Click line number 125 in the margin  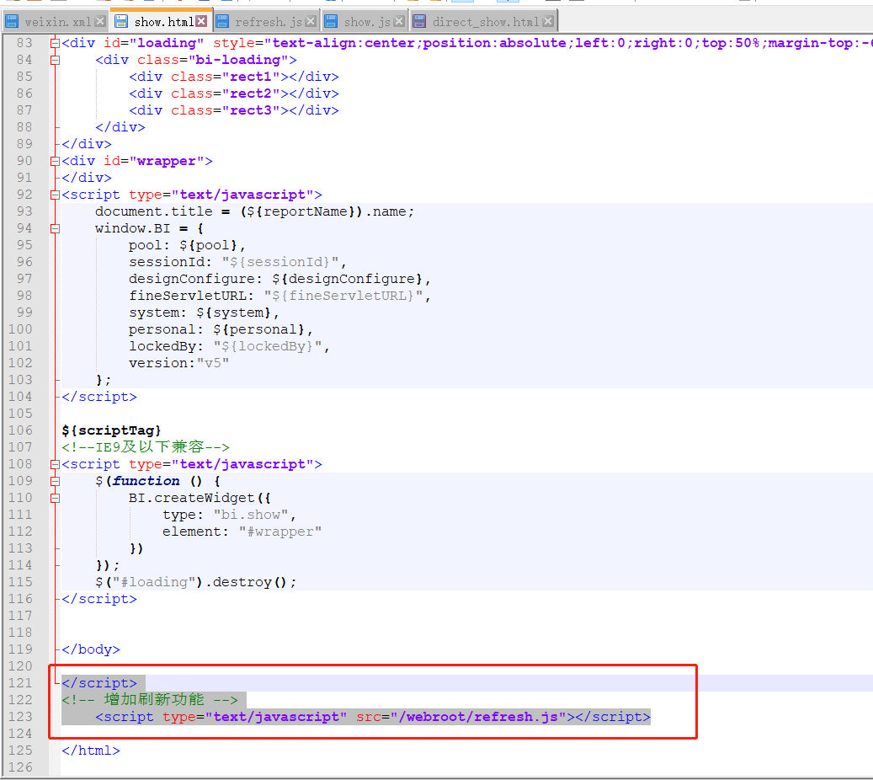coord(20,751)
